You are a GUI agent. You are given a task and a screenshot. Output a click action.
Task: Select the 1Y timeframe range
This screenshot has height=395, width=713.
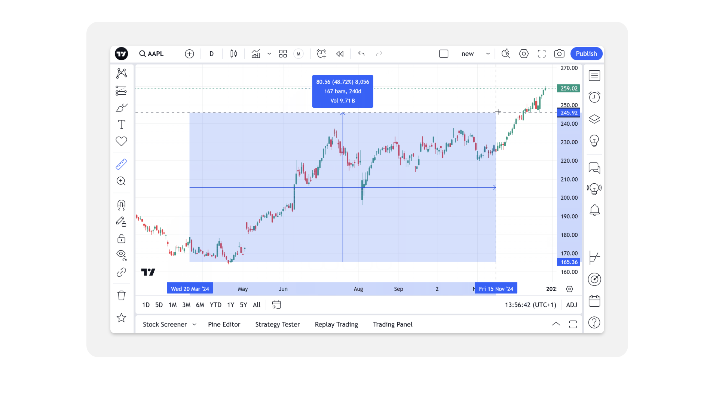pos(230,305)
